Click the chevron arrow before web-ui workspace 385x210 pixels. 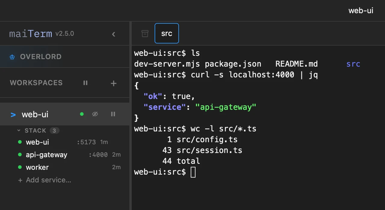pyautogui.click(x=13, y=114)
